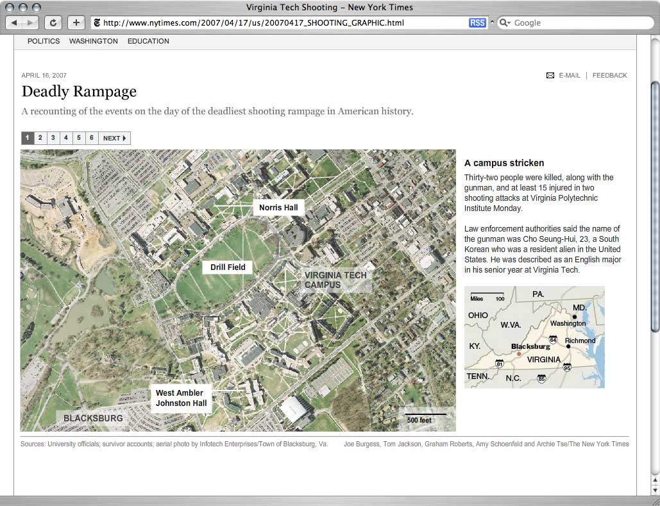Click the scrollbar up arrow
660x506 pixels.
(x=655, y=480)
